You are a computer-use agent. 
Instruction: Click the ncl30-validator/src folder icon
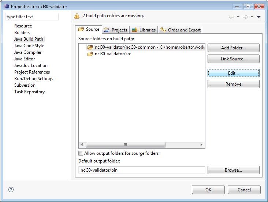click(x=90, y=54)
